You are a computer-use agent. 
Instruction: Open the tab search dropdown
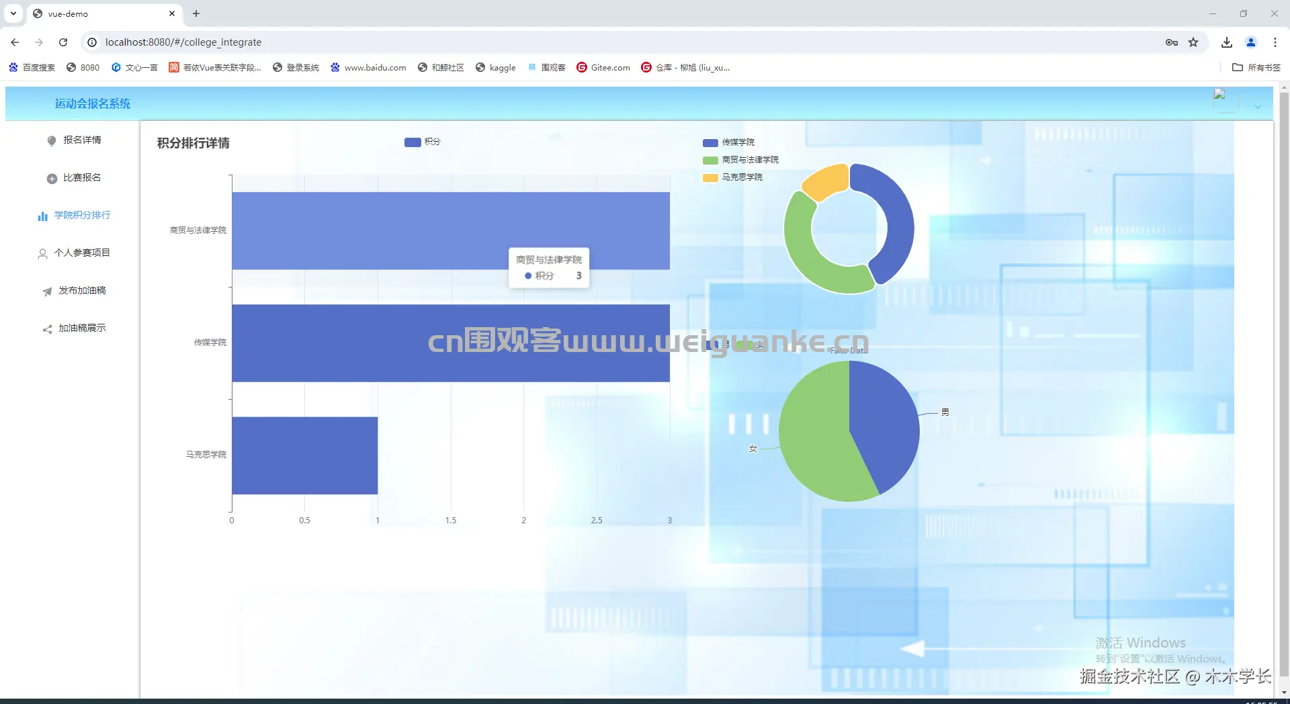point(13,13)
